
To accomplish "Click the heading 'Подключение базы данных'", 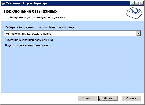I will (x=31, y=11).
